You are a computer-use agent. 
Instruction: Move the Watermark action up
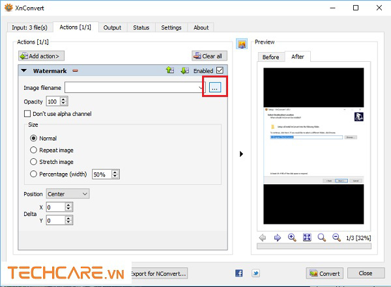(x=170, y=70)
